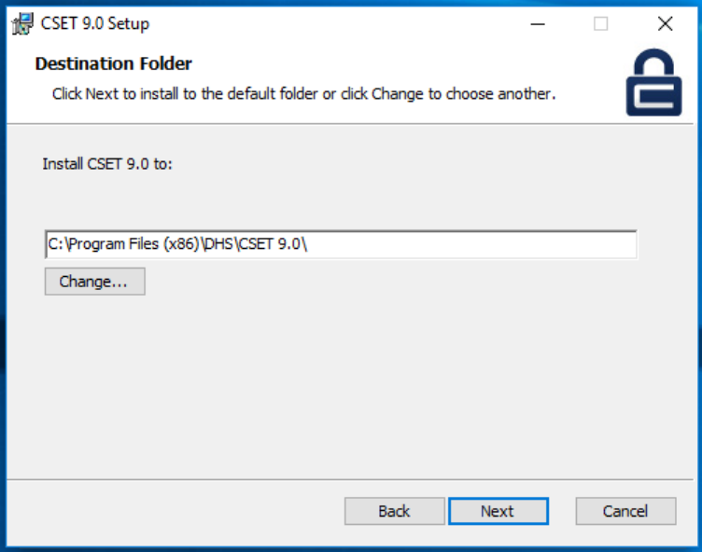Click the "CSET 9.0 Setup" window title text
Image resolution: width=702 pixels, height=552 pixels.
[94, 23]
